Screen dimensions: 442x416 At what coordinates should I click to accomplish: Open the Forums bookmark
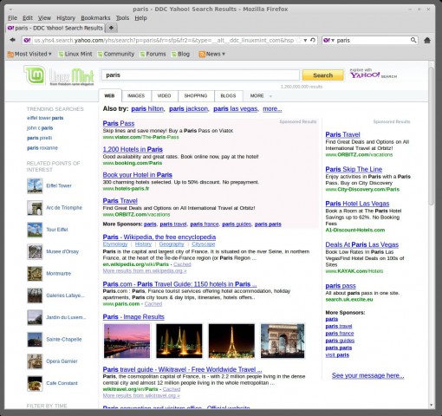(x=153, y=54)
